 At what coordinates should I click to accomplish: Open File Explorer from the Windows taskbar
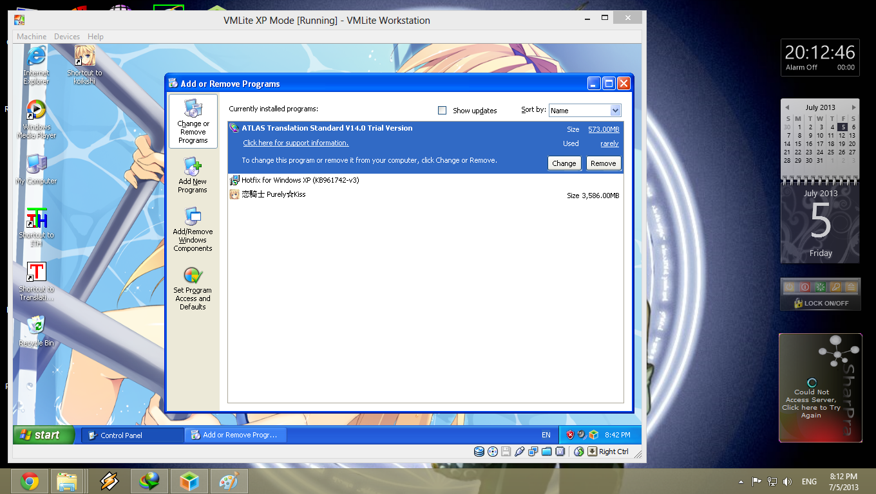67,481
